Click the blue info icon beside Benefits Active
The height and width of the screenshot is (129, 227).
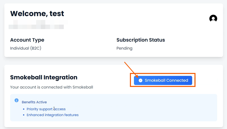(16, 100)
